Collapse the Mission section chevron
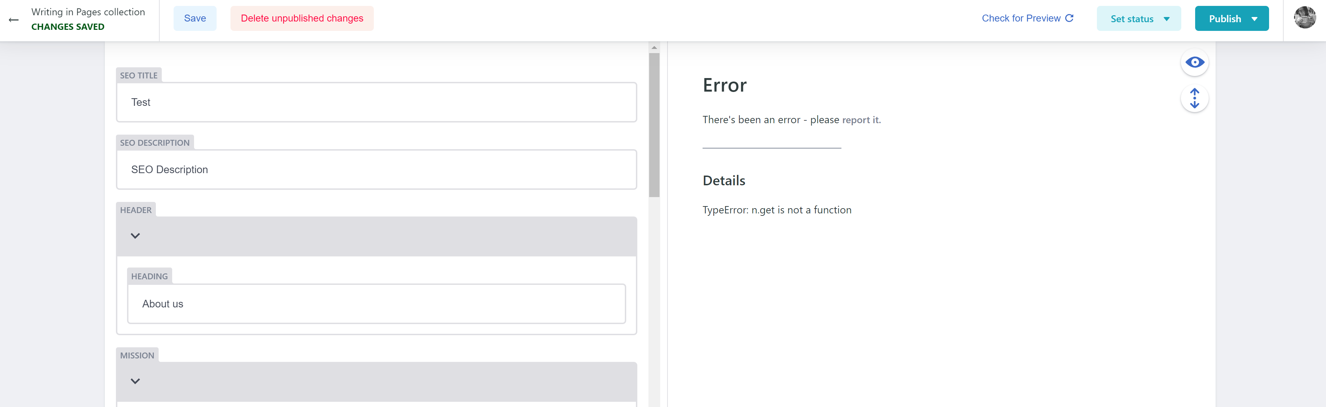This screenshot has height=407, width=1326. click(135, 381)
